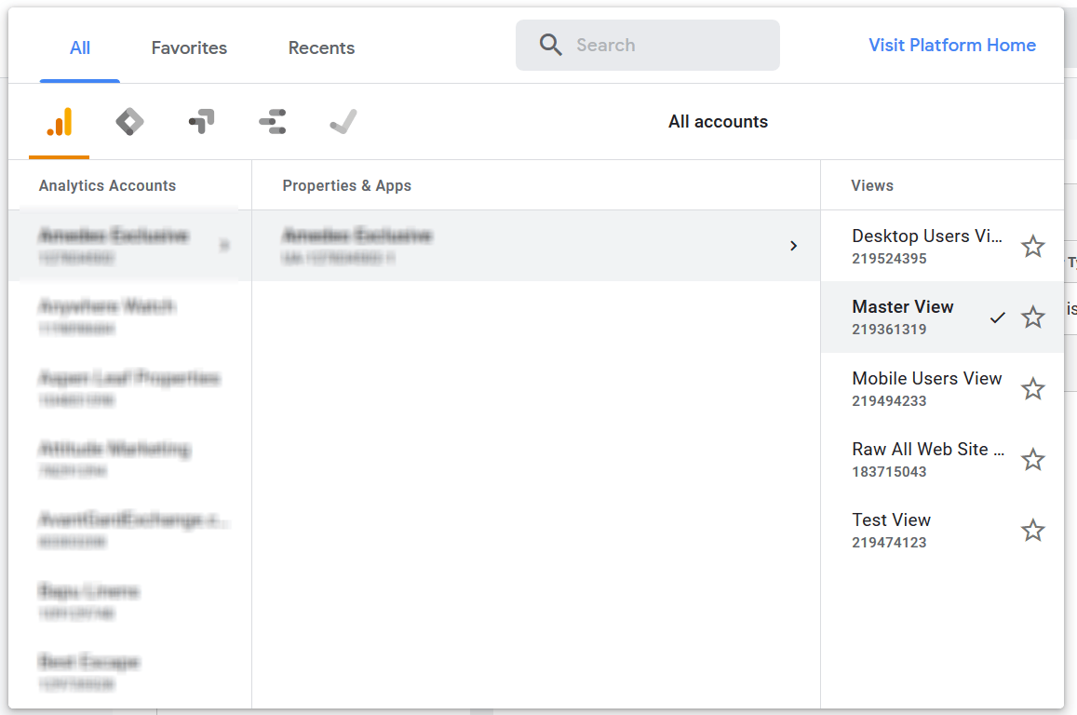
Task: Open the Recents tab
Action: point(320,47)
